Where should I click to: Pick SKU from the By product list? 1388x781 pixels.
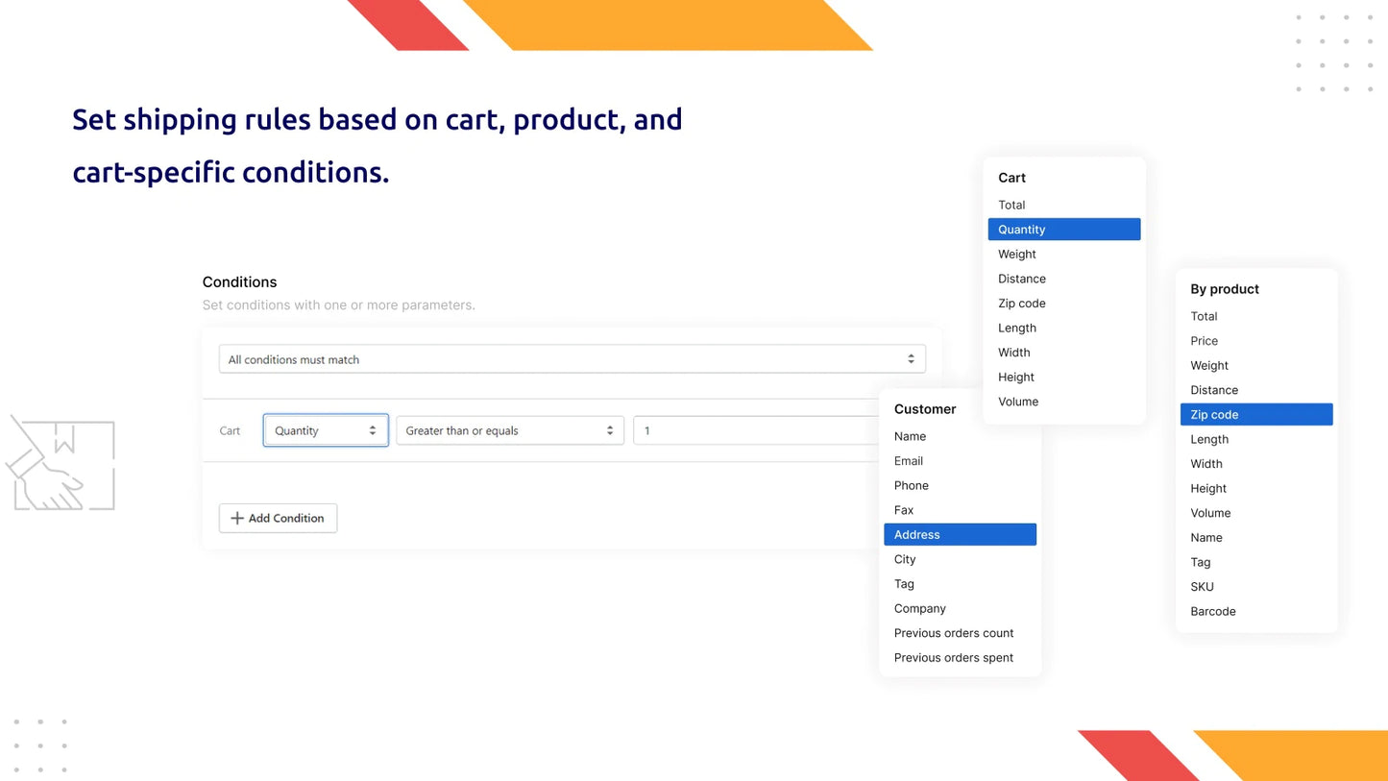[x=1201, y=586]
